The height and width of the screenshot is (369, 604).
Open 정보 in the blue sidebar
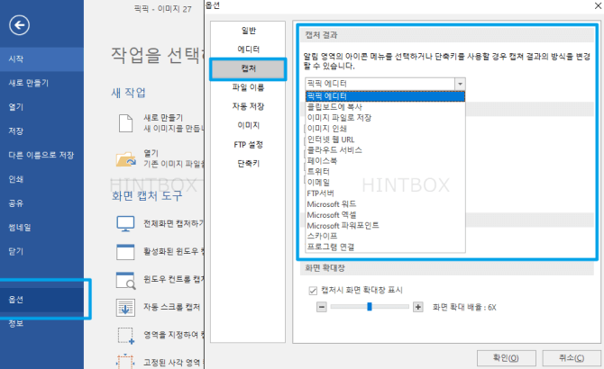[41, 324]
